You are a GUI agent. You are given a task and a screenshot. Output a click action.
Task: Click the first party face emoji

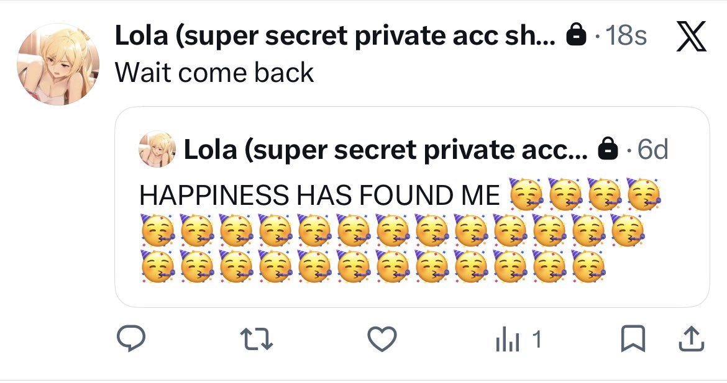(526, 194)
